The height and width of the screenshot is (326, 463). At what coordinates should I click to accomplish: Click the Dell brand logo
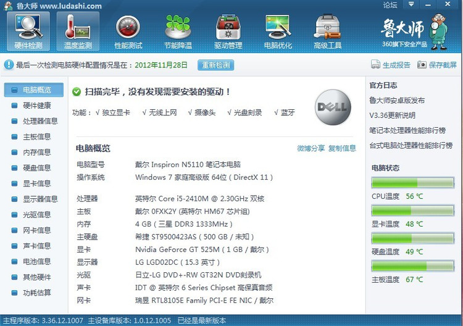(x=333, y=107)
